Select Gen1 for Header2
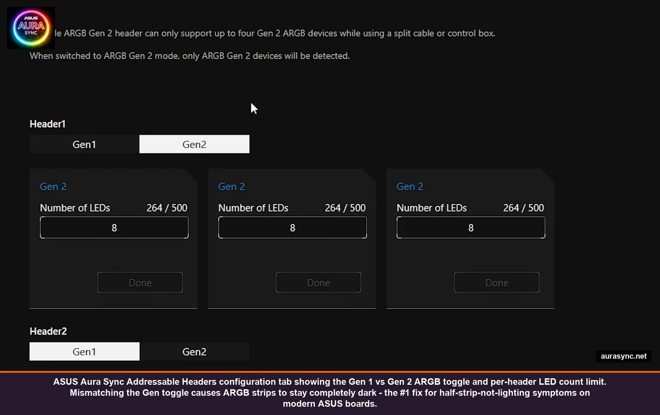660x415 pixels. pos(84,351)
